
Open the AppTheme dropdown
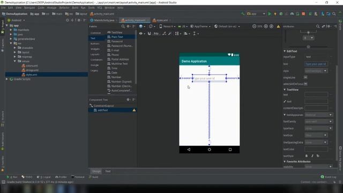200,26
